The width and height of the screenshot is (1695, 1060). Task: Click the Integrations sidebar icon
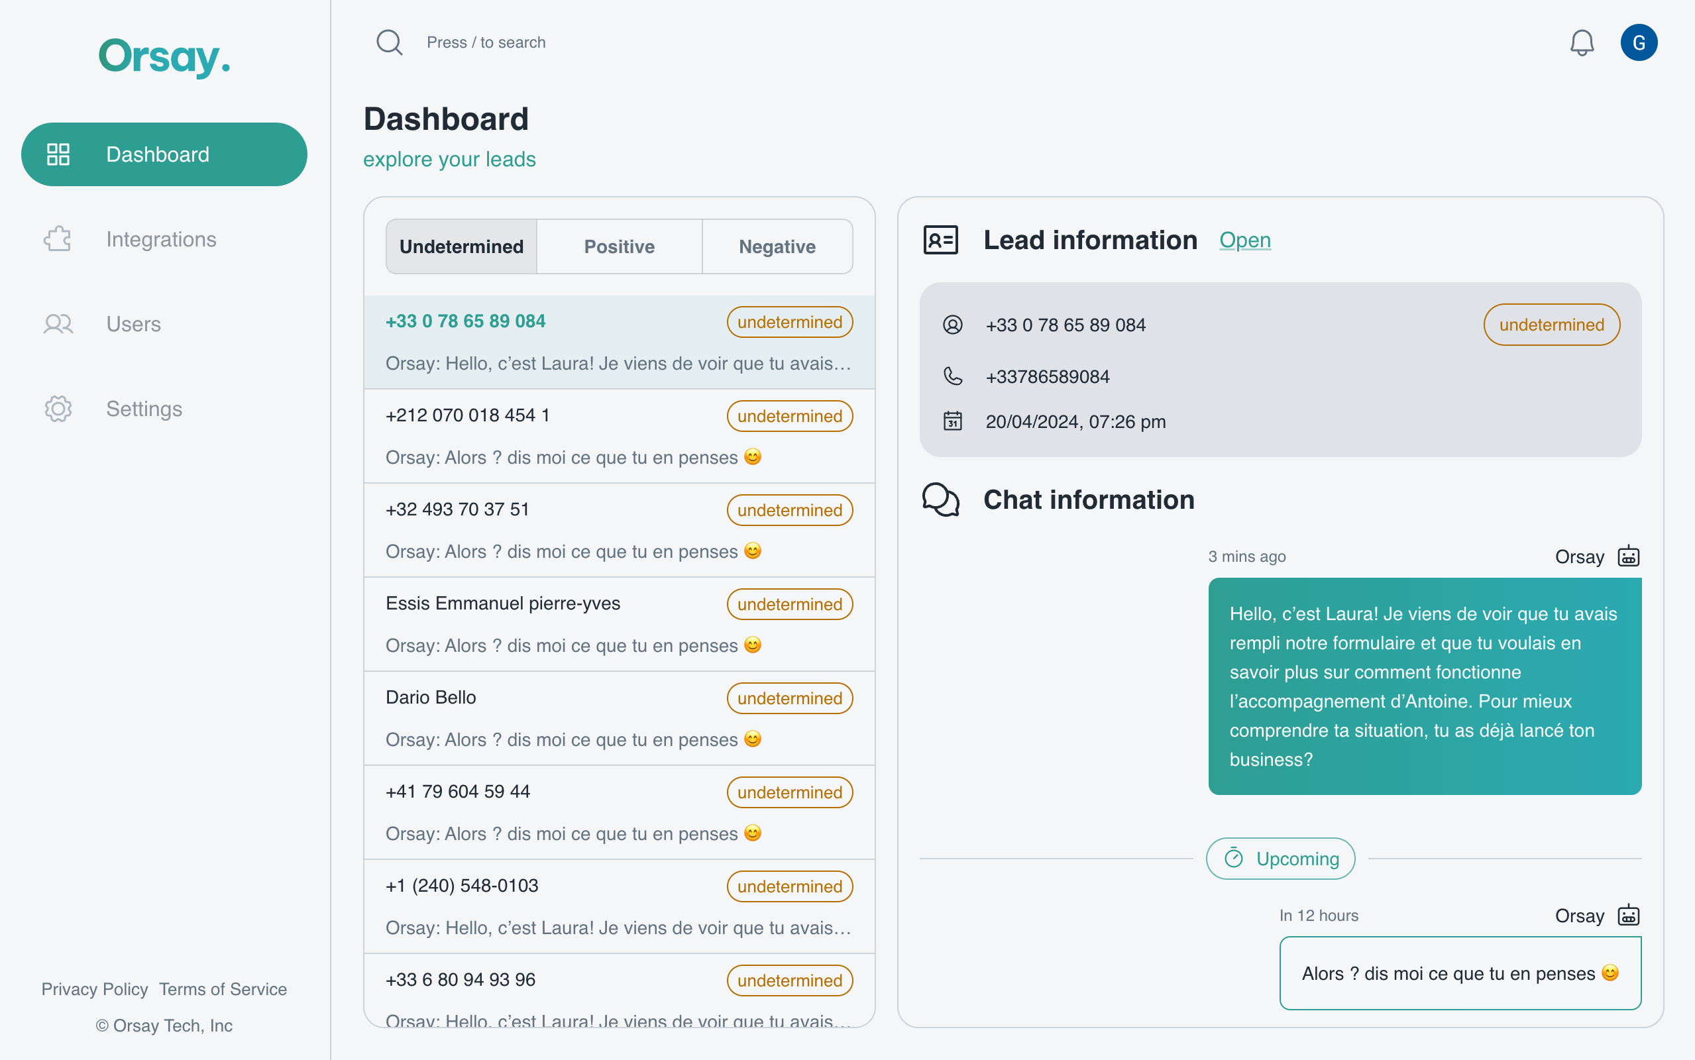click(x=56, y=239)
